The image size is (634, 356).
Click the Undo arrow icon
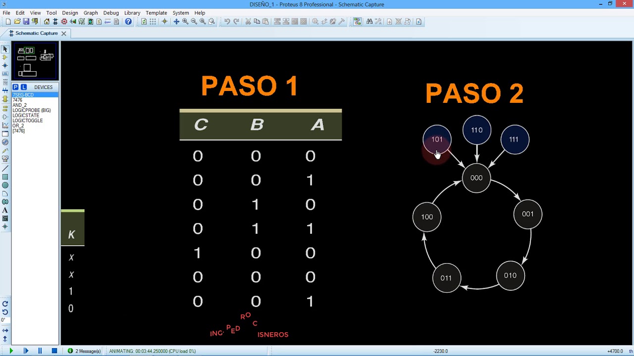coord(227,22)
